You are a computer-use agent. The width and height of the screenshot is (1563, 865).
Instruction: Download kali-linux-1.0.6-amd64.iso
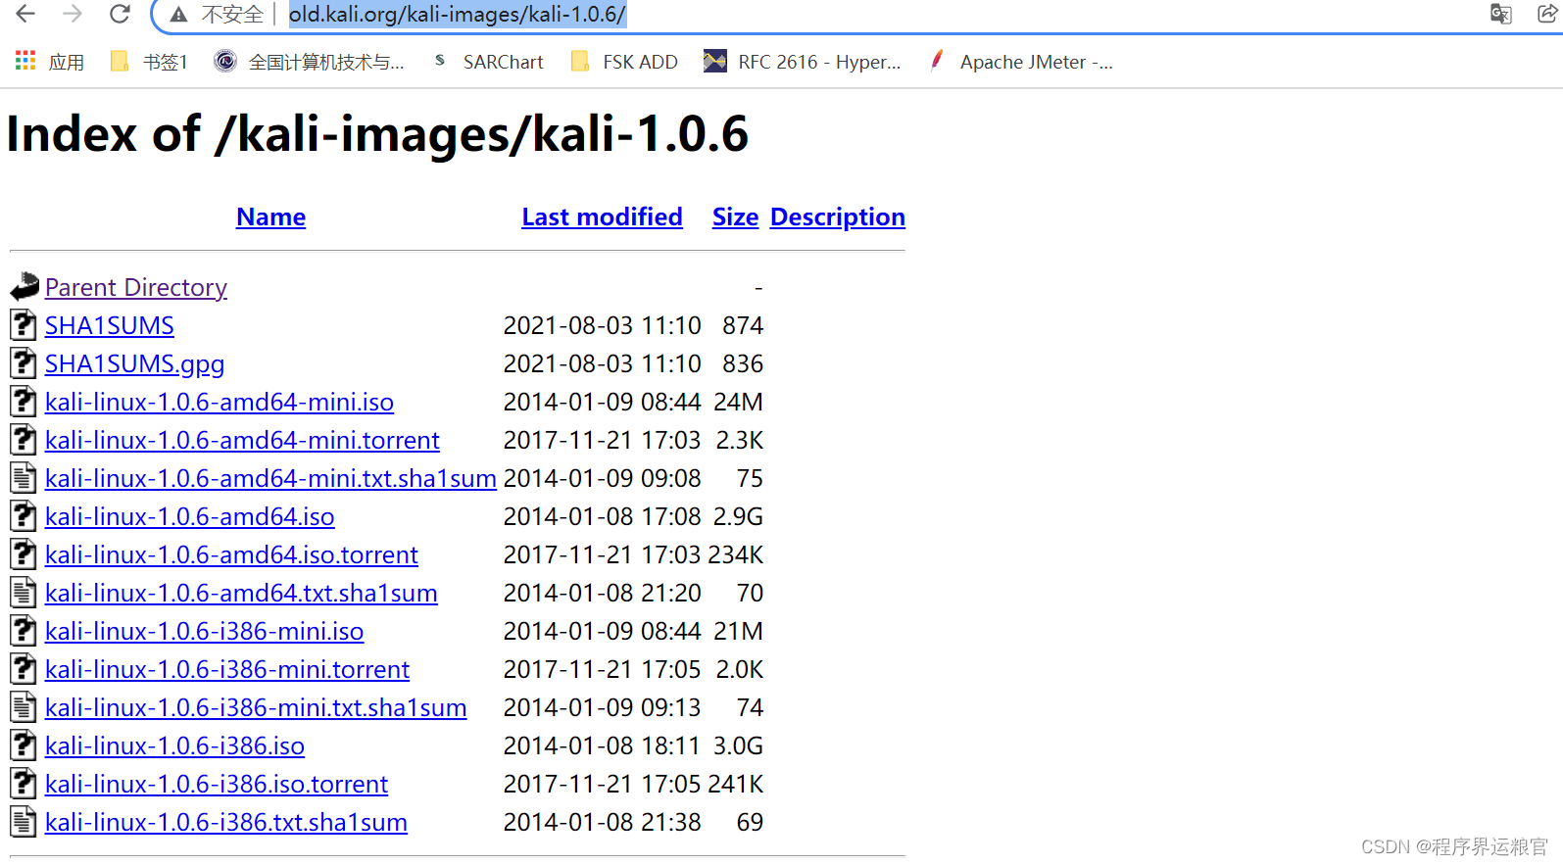click(x=190, y=516)
